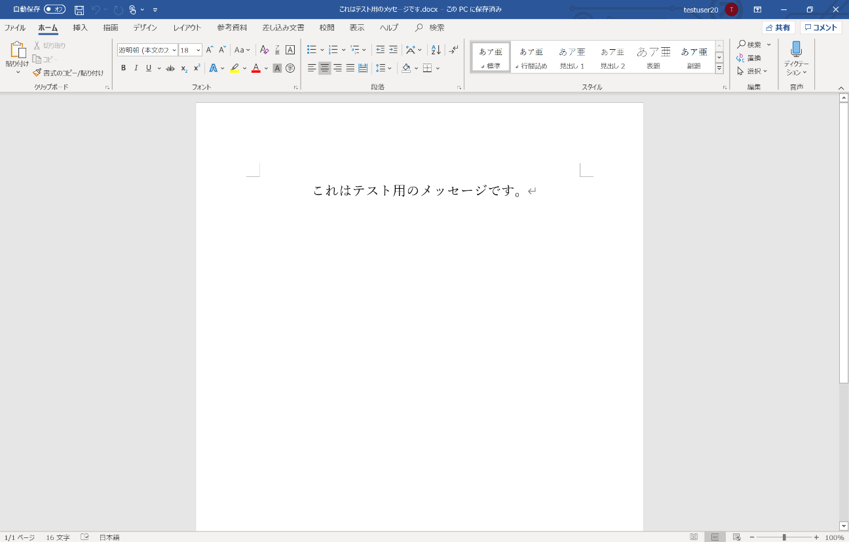
Task: Click the ribbon search (検索) box
Action: (x=430, y=28)
